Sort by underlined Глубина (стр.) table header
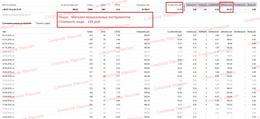 point(191,31)
